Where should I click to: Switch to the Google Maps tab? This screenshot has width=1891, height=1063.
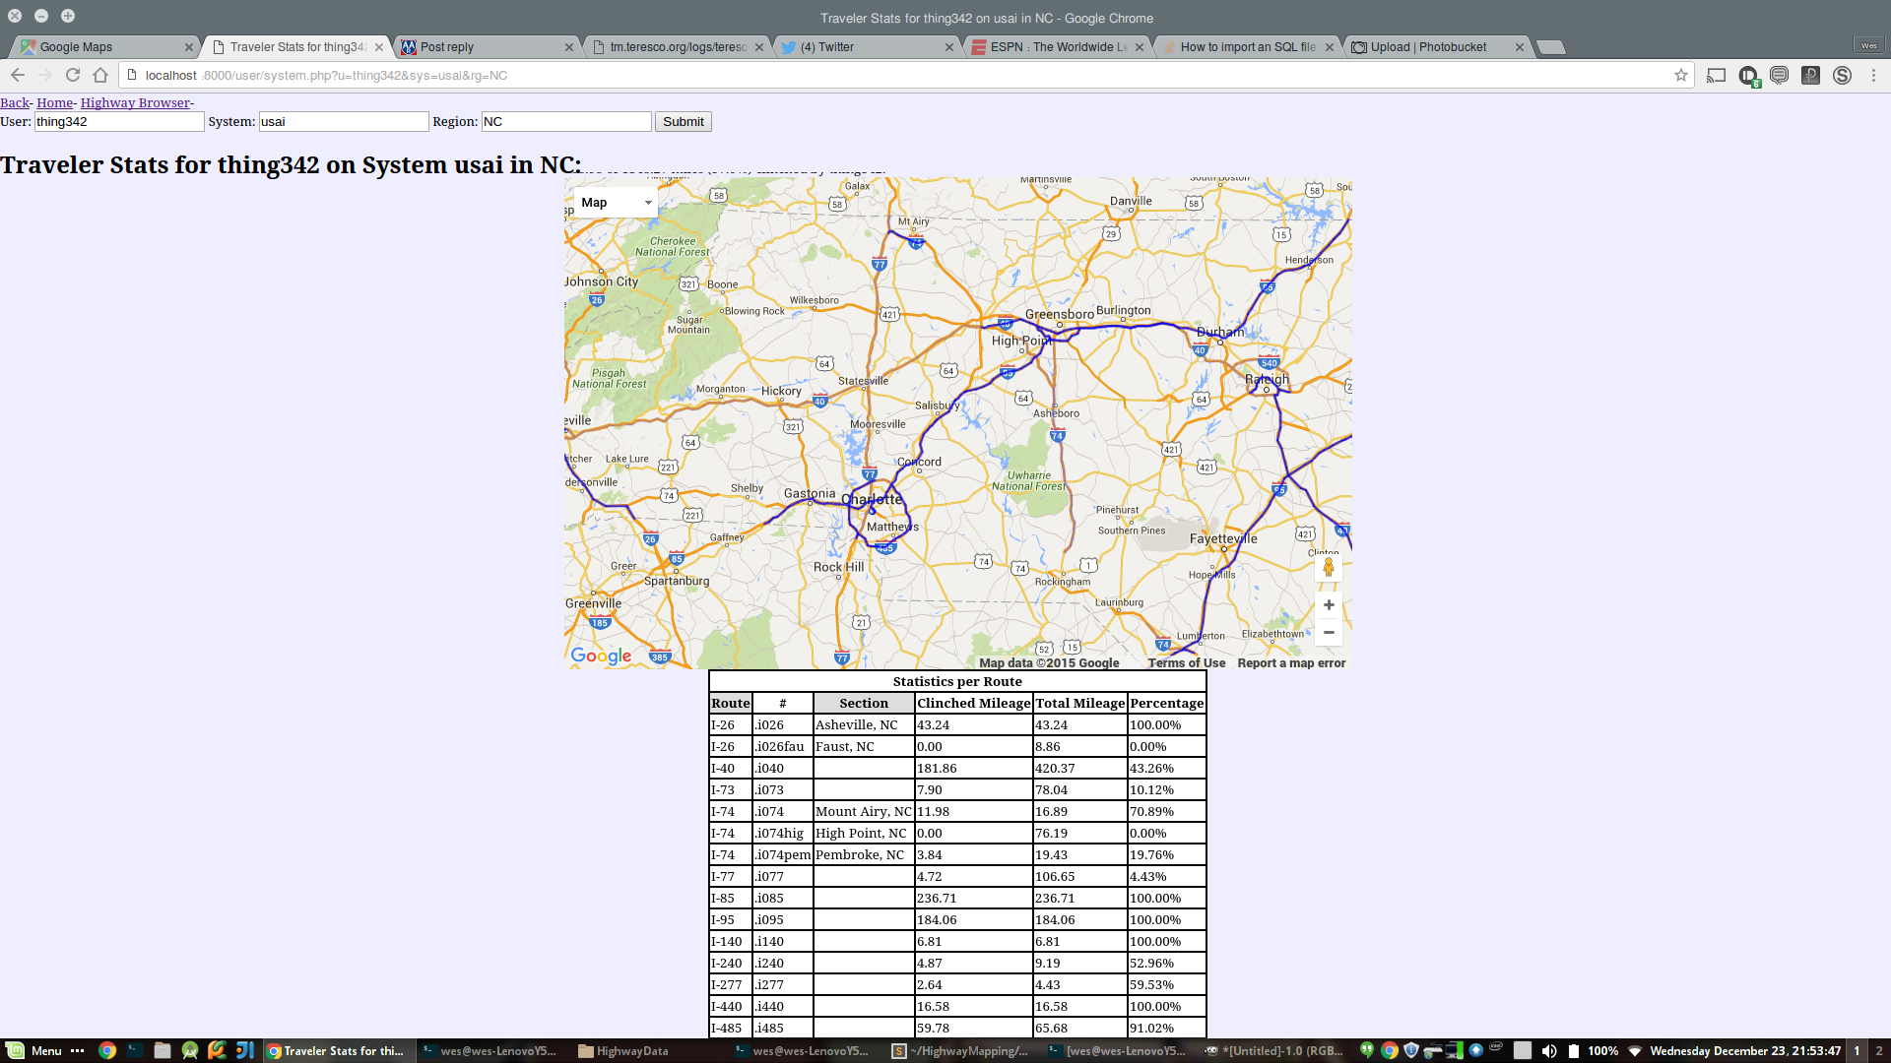105,47
